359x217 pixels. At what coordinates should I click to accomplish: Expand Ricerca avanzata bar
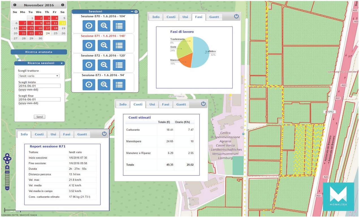pos(39,52)
